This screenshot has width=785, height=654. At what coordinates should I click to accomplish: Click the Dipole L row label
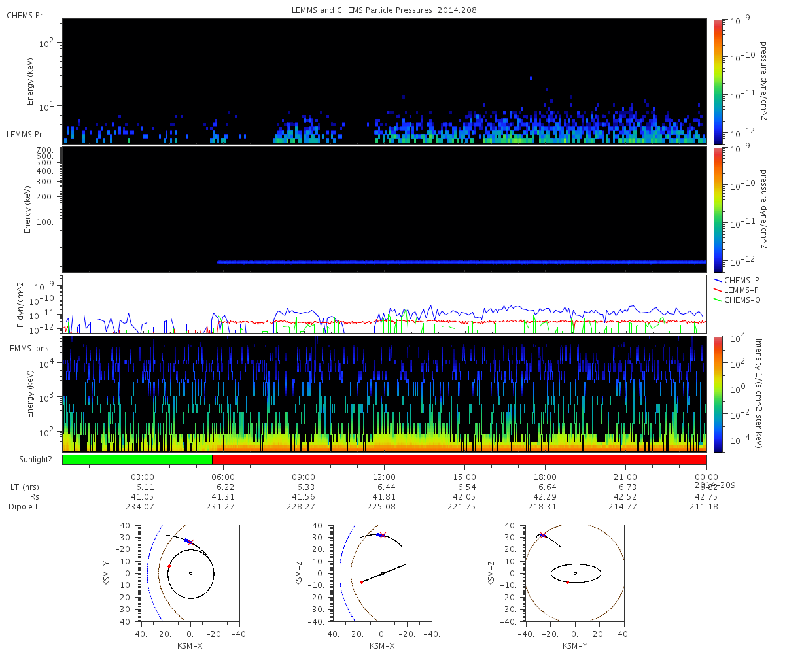coord(25,507)
